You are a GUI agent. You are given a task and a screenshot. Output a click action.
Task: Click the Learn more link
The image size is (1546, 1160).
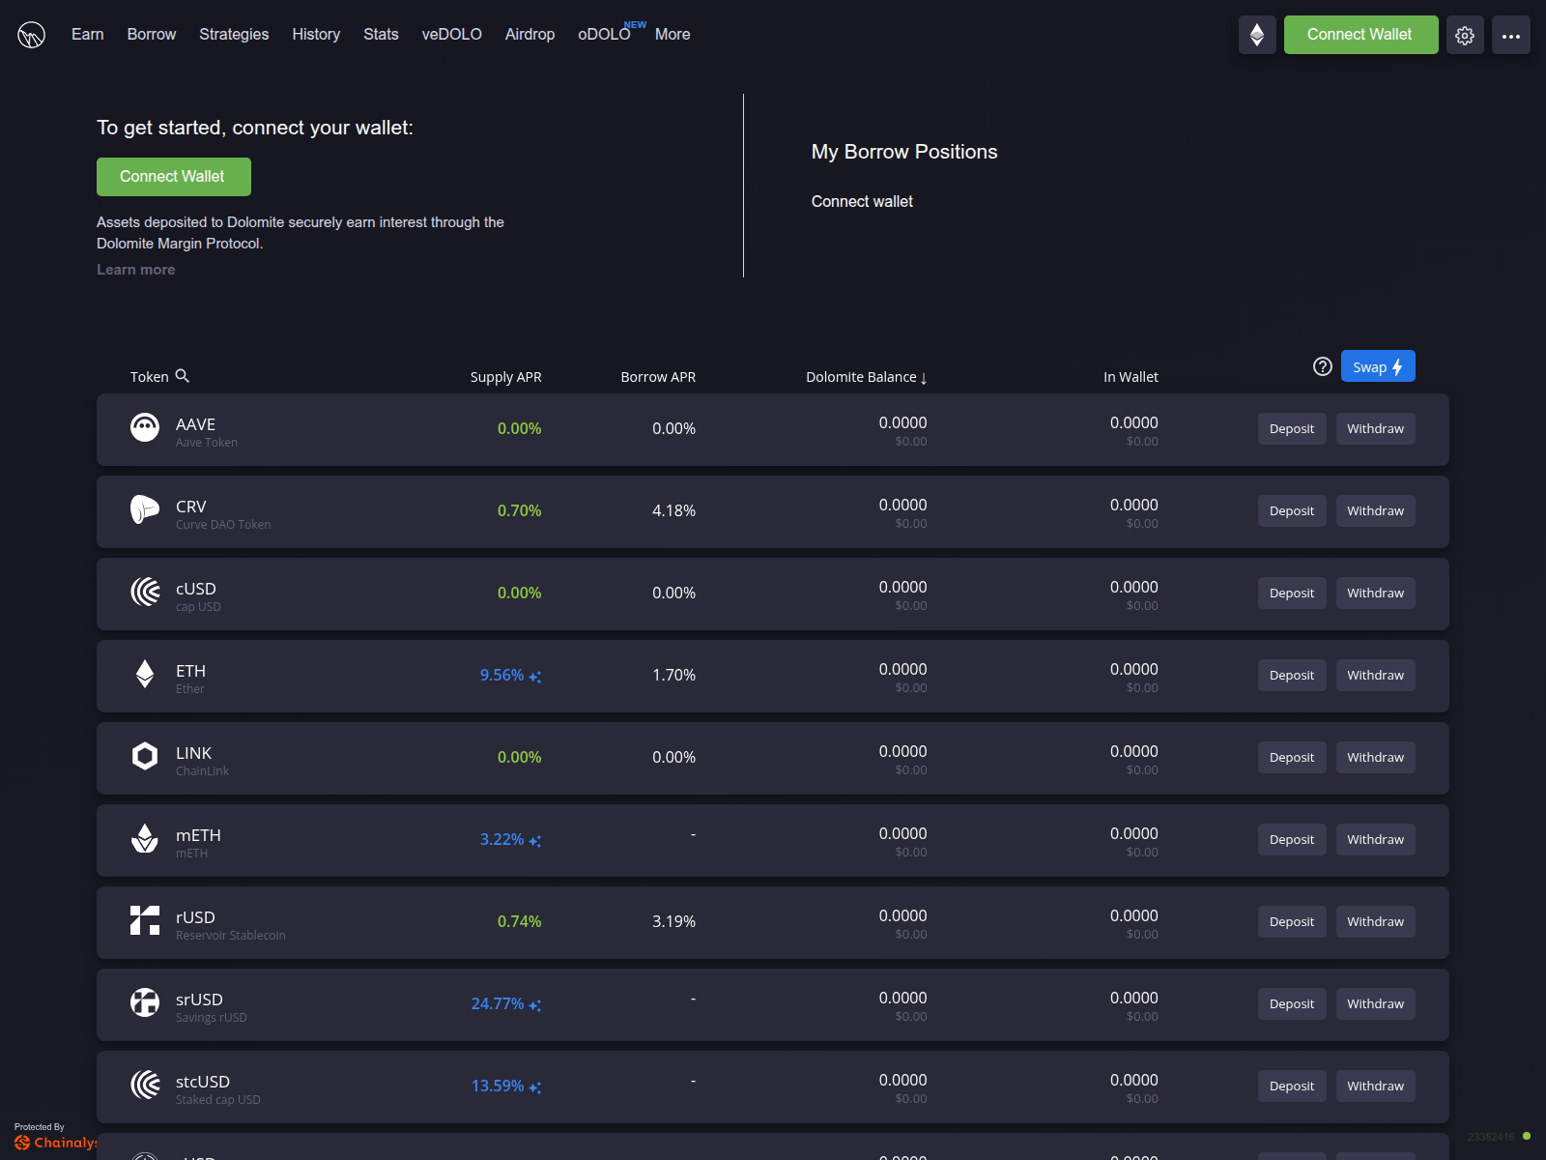click(136, 270)
